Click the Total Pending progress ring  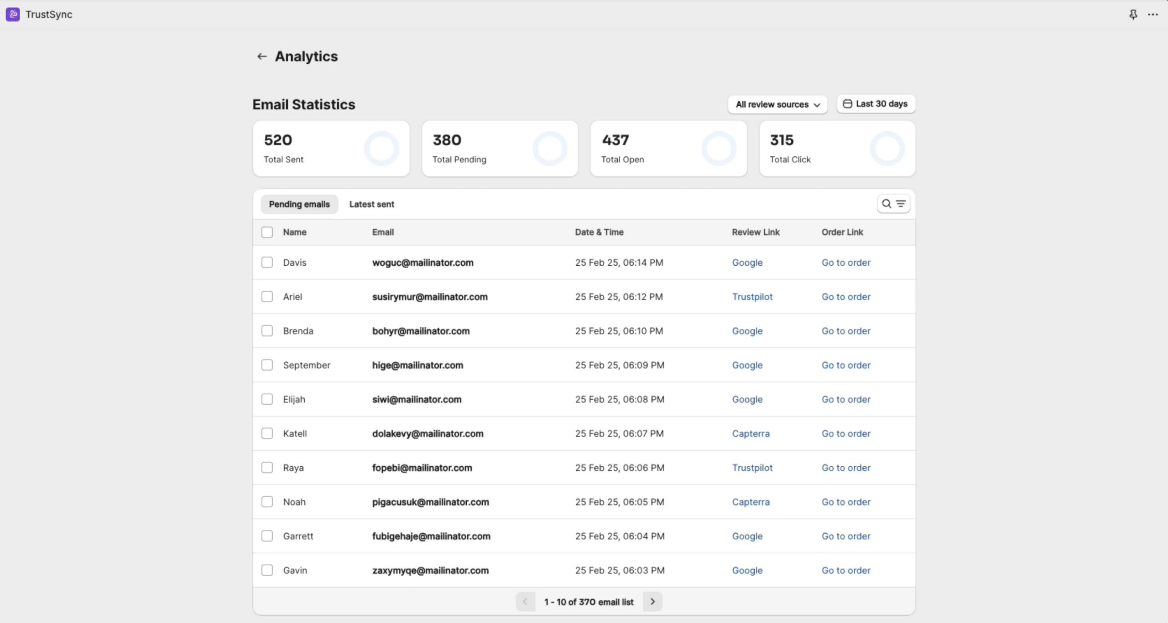(x=550, y=149)
